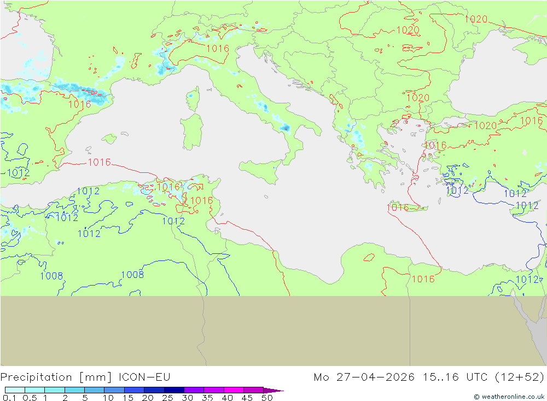Click the forecast date 'Mo 27-04-2026' text
The height and width of the screenshot is (401, 547).
click(x=364, y=377)
